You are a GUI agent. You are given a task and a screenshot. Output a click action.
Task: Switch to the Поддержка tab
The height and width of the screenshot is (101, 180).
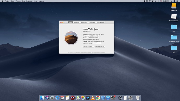(92, 22)
